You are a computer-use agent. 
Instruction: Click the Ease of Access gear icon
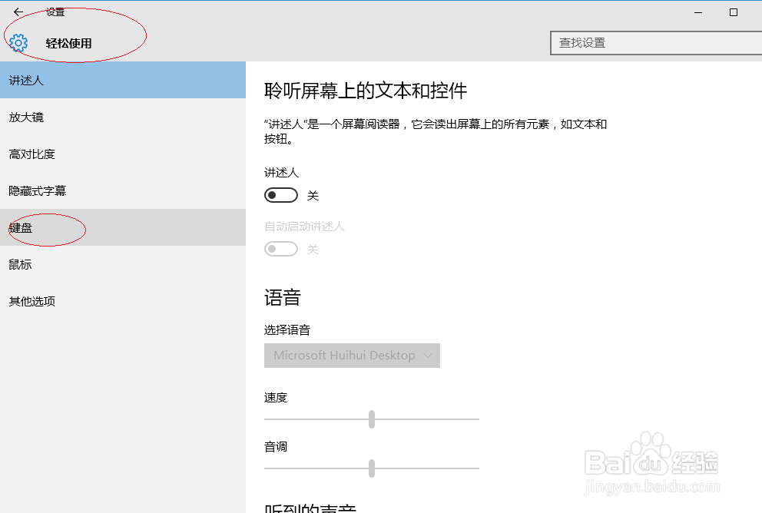pyautogui.click(x=18, y=43)
